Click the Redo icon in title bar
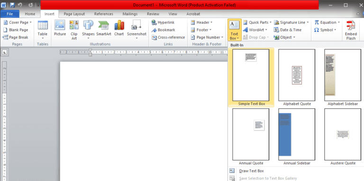 31,5
